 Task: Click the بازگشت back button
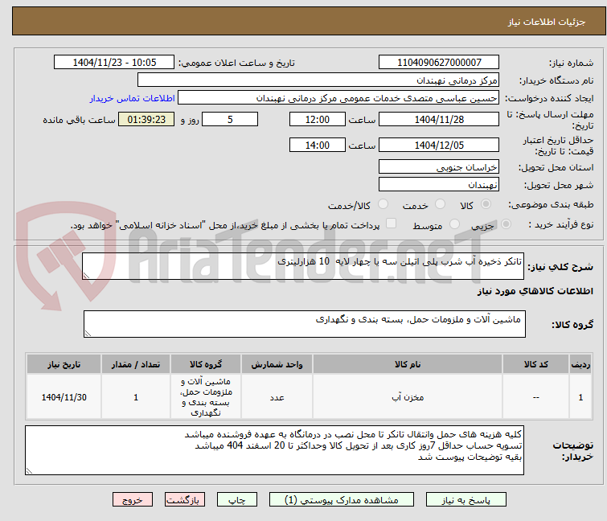point(184,500)
